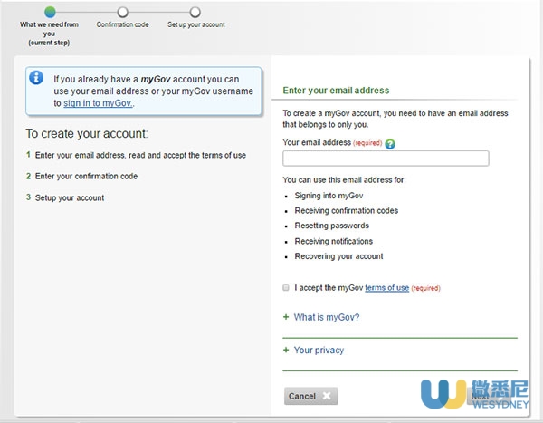Select the Confirmation code step circle
Screen dimensions: 543x423
pos(122,12)
